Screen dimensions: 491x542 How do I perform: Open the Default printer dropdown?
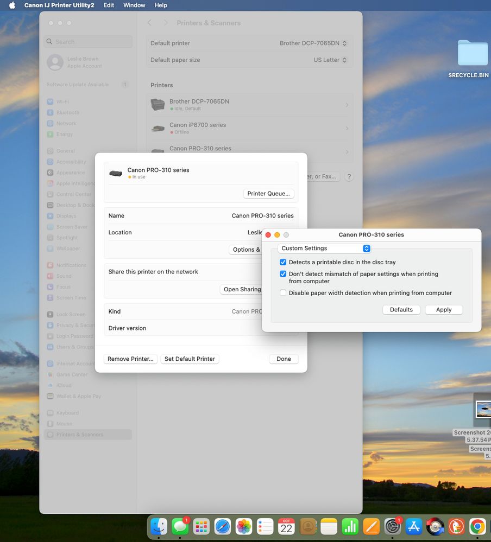click(x=313, y=43)
